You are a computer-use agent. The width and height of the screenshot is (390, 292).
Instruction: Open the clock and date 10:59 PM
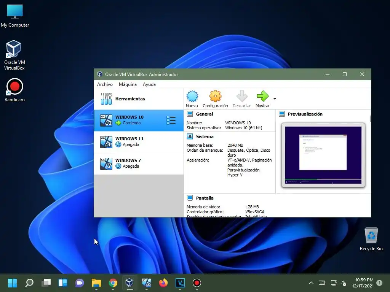[363, 283]
